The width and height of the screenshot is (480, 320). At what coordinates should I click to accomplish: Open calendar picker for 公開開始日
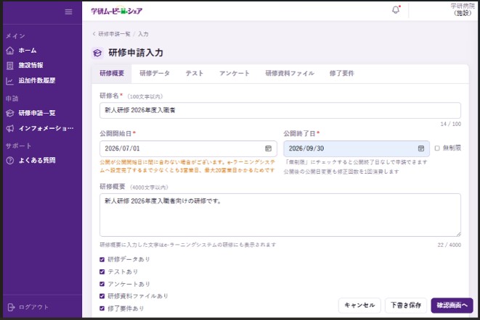[268, 148]
